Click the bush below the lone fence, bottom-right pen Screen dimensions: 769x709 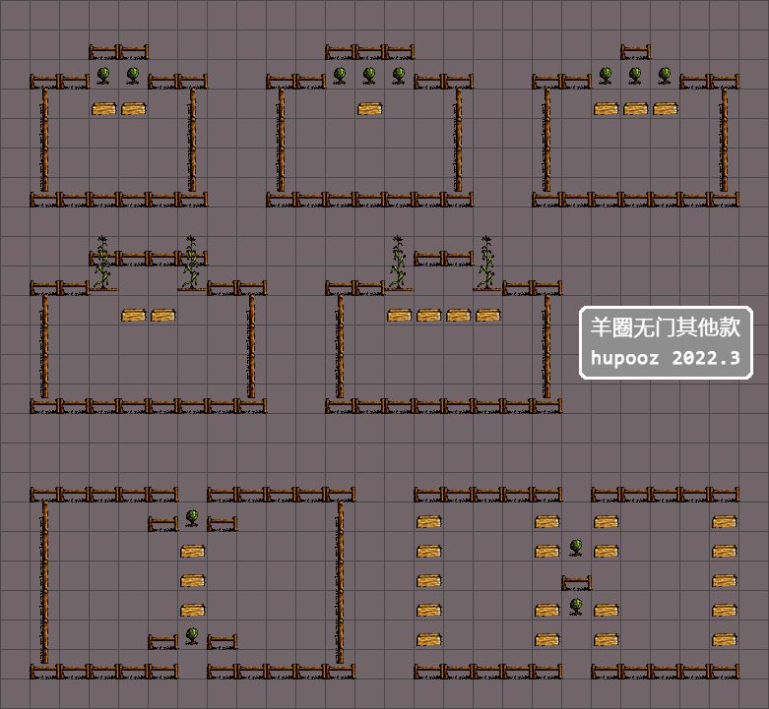pyautogui.click(x=576, y=606)
